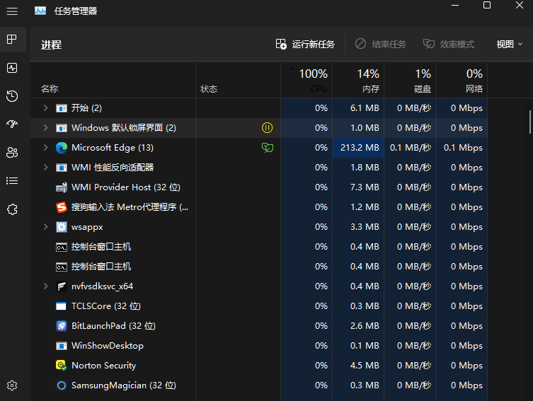The width and height of the screenshot is (533, 401).
Task: Click 运行新任务 button
Action: (x=305, y=44)
